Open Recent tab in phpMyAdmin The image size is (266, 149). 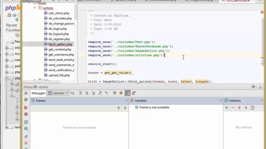tap(12, 25)
